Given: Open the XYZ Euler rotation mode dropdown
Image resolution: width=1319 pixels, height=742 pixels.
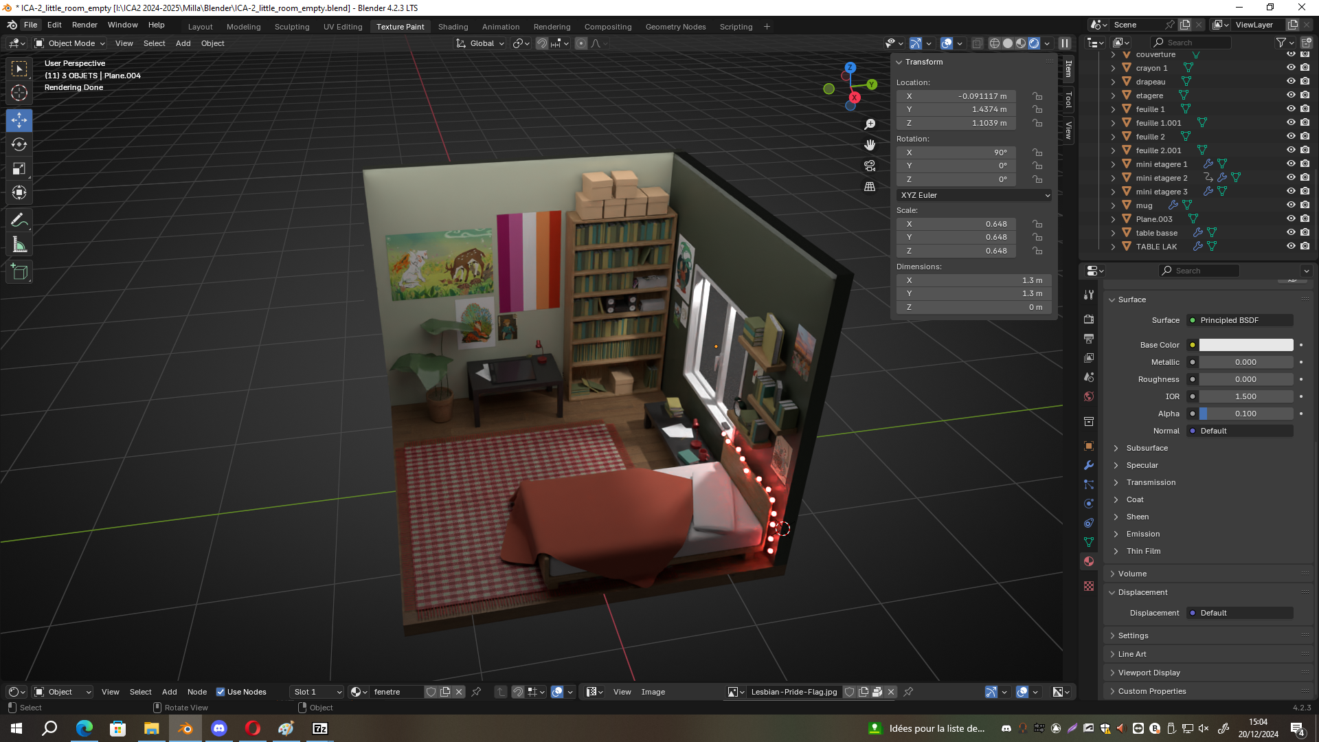Looking at the screenshot, I should [973, 195].
